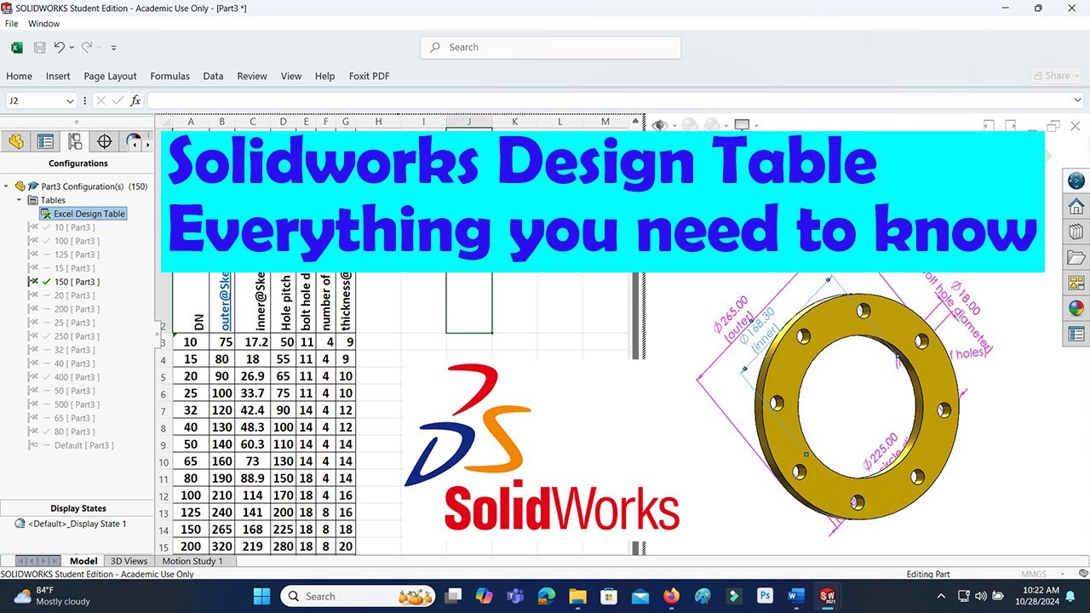Open the Page Layout ribbon tab
1090x613 pixels.
[x=110, y=76]
